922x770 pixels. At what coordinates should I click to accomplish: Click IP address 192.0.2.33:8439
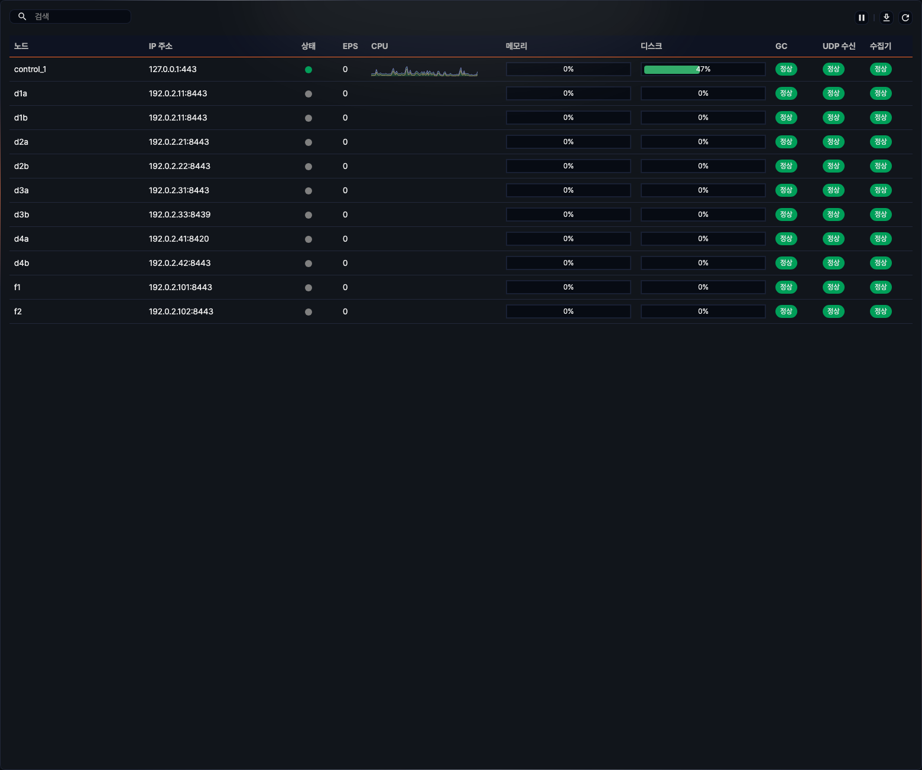pos(180,215)
